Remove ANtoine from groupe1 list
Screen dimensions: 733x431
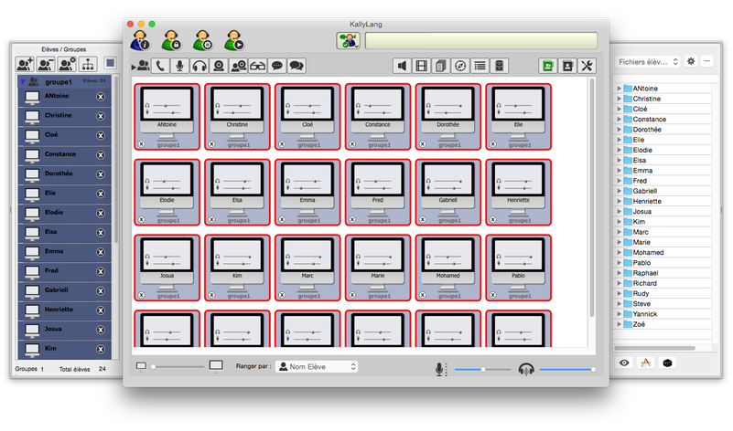101,97
